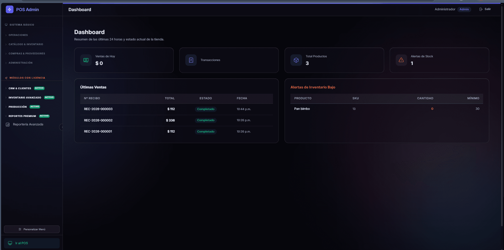Open the Transacciones card

click(229, 60)
